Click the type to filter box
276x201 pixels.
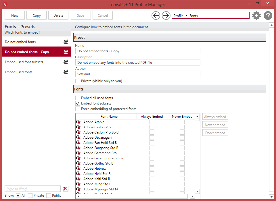32,189
